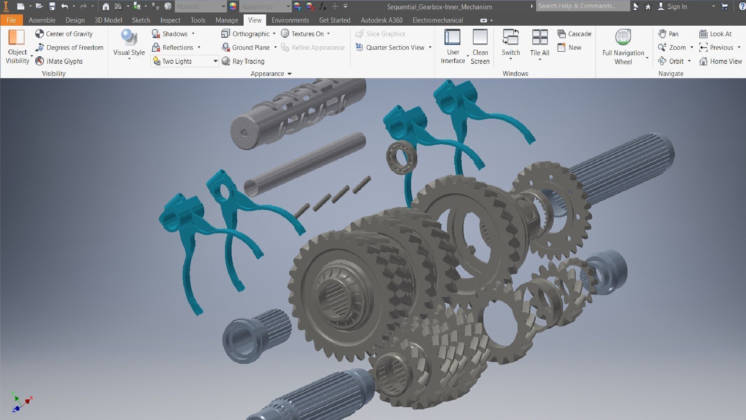This screenshot has height=420, width=746.
Task: Open the File menu
Action: [11, 20]
